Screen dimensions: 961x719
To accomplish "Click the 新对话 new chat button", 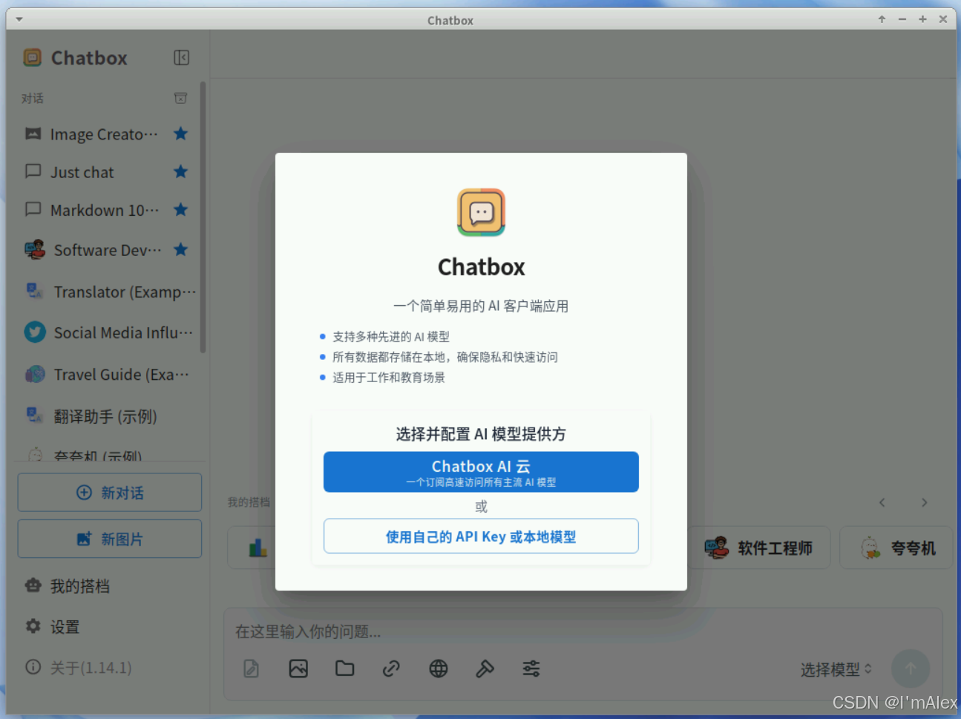I will [110, 493].
